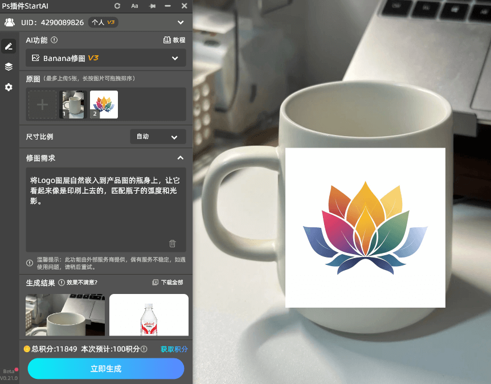Click the info icon next to AI功能

(x=53, y=40)
